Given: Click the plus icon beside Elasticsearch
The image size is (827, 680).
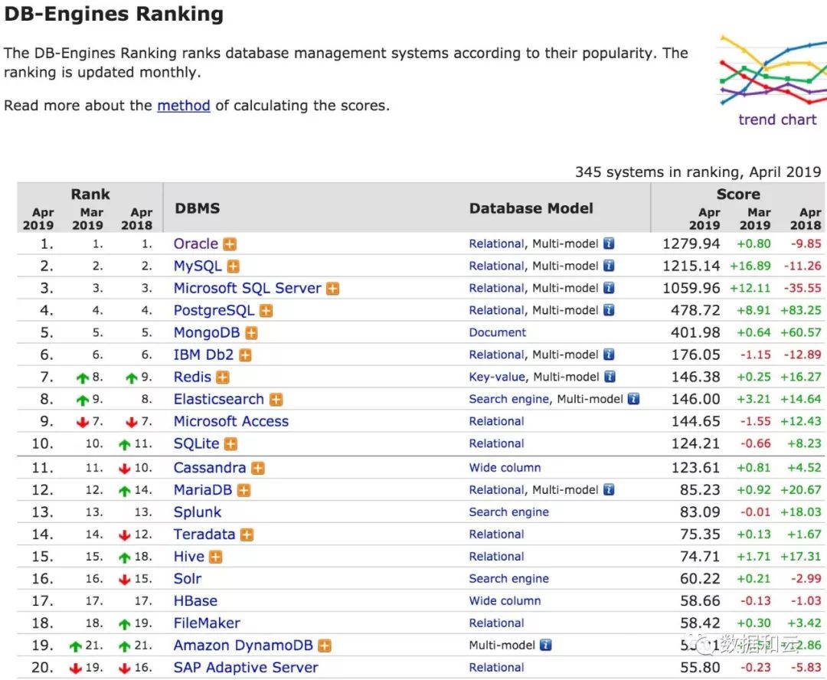Looking at the screenshot, I should click(x=276, y=400).
